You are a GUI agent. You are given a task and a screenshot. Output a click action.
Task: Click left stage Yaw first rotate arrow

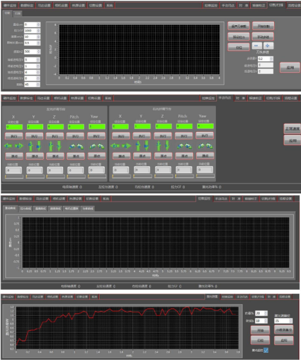point(93,146)
